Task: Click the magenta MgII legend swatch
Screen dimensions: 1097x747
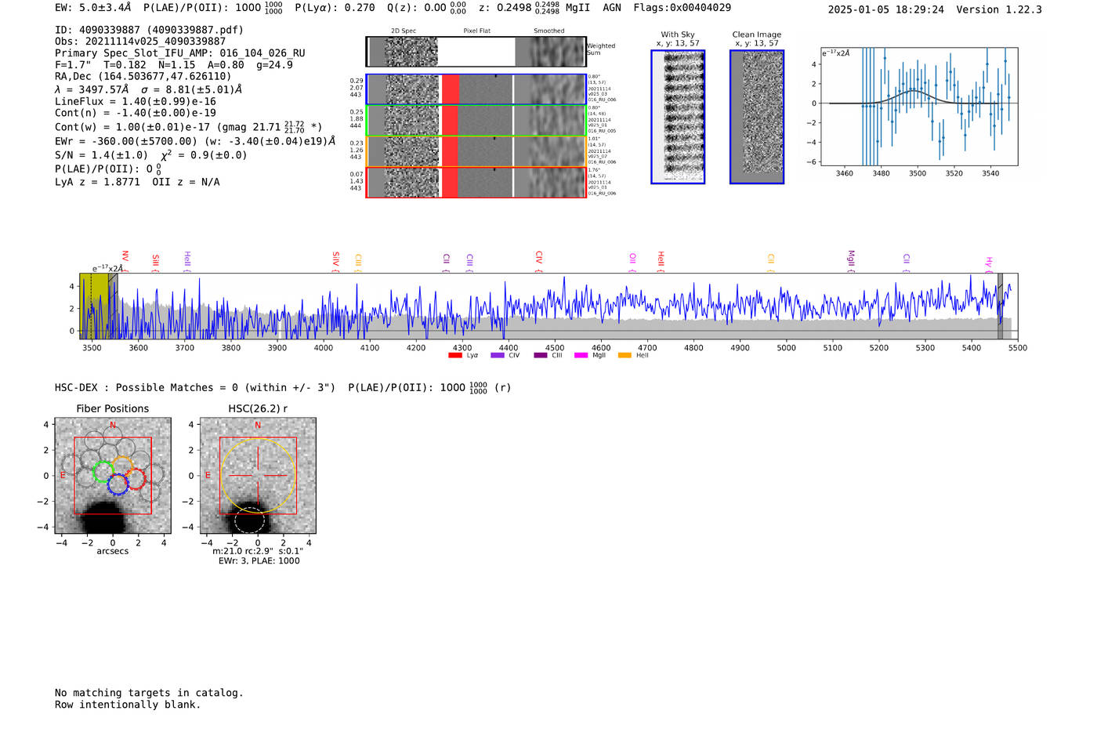Action: [581, 356]
